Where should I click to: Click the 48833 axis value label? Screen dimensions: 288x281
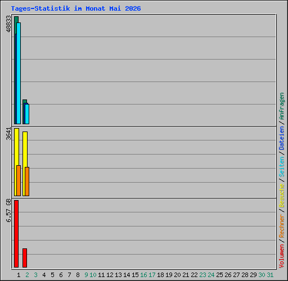click(8, 24)
